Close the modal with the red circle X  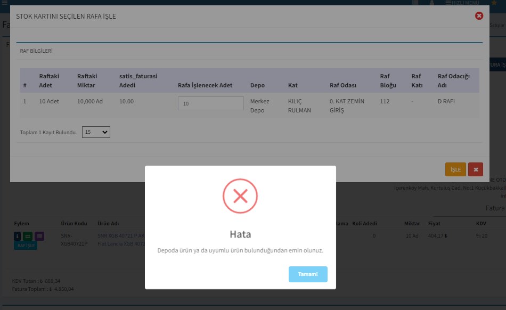(479, 16)
